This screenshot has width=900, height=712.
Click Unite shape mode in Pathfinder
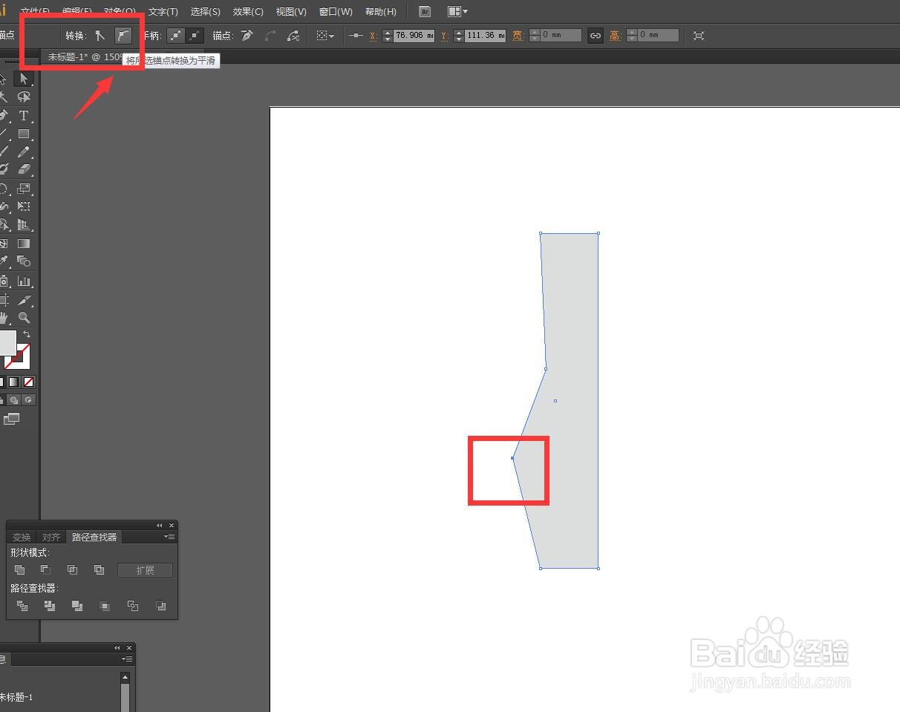click(x=20, y=570)
